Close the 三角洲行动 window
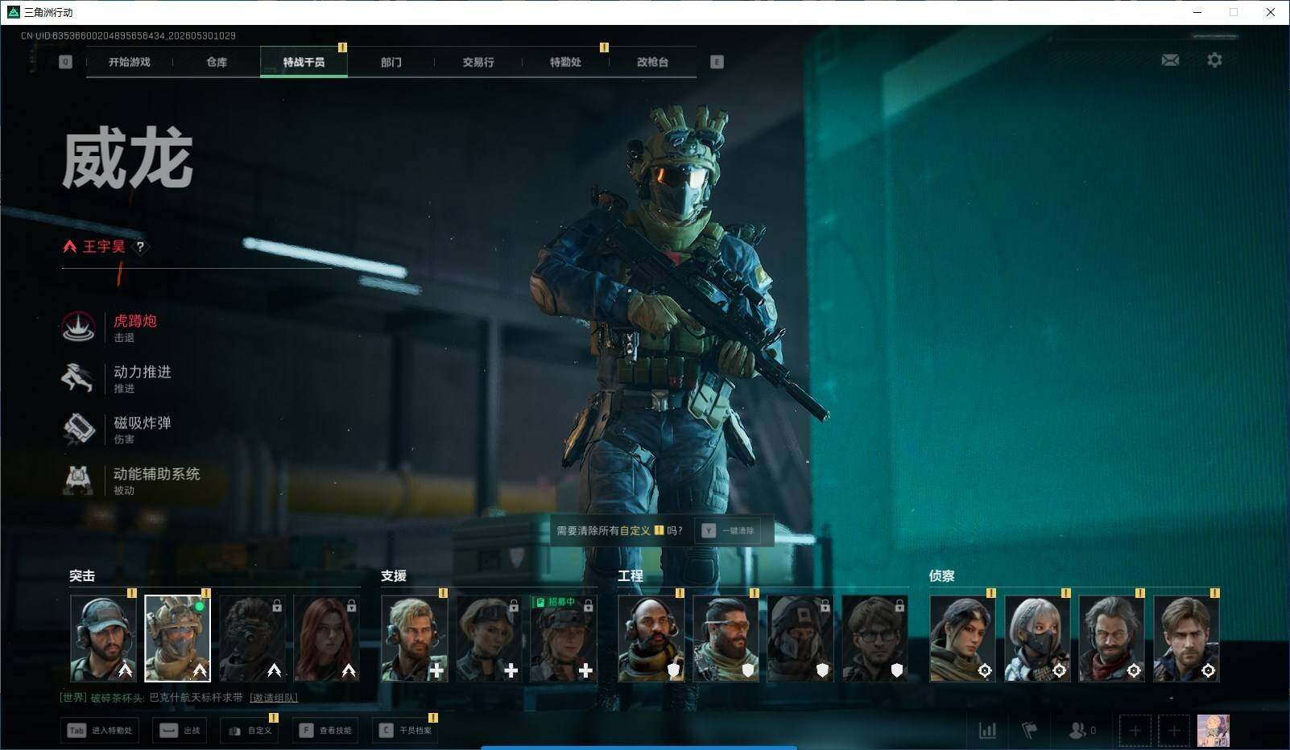Screen dimensions: 1290x750 1271,12
